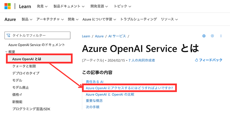Open デプロイのタイプ in sidebar
The image size is (230, 115).
(x=26, y=73)
